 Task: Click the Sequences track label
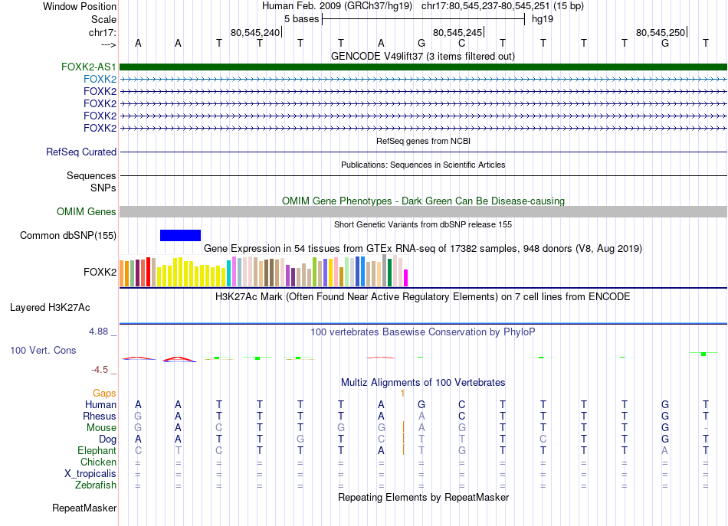click(91, 175)
